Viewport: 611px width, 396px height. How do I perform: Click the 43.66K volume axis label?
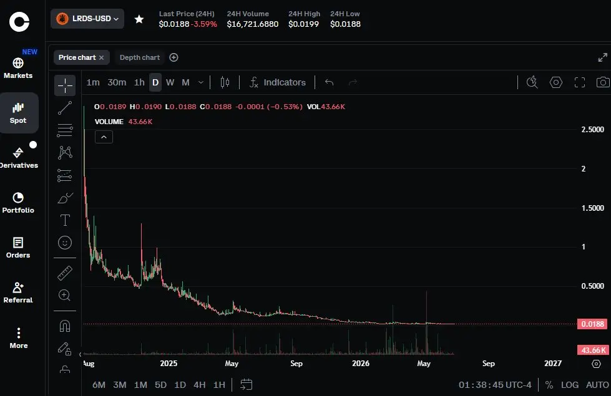593,350
